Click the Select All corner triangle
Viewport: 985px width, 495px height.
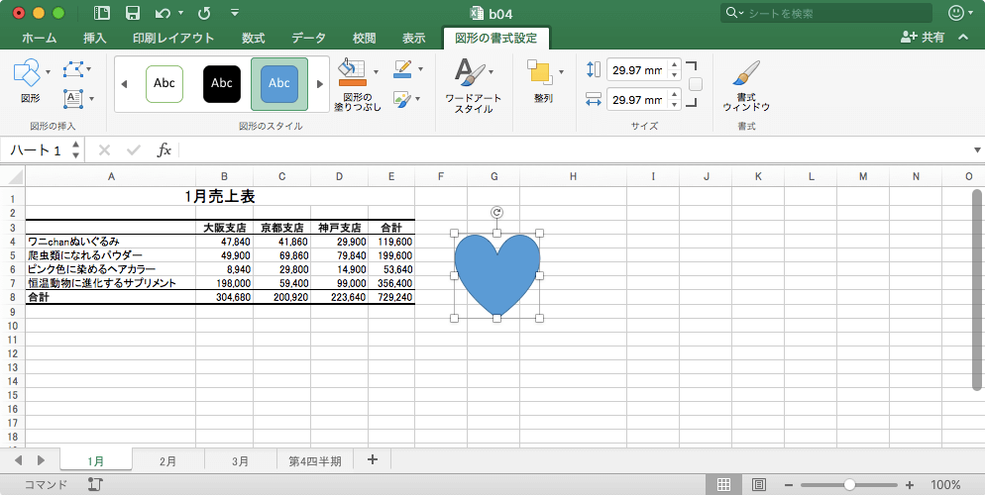click(16, 177)
